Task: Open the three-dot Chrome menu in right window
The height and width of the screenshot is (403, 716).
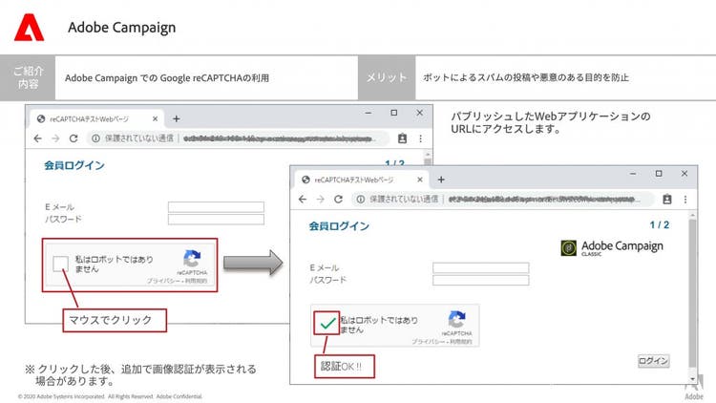Action: (x=685, y=199)
